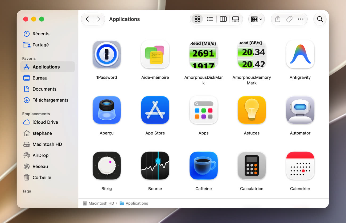The width and height of the screenshot is (346, 223).
Task: Select the AmorphousDiskMark app icon
Action: point(203,54)
